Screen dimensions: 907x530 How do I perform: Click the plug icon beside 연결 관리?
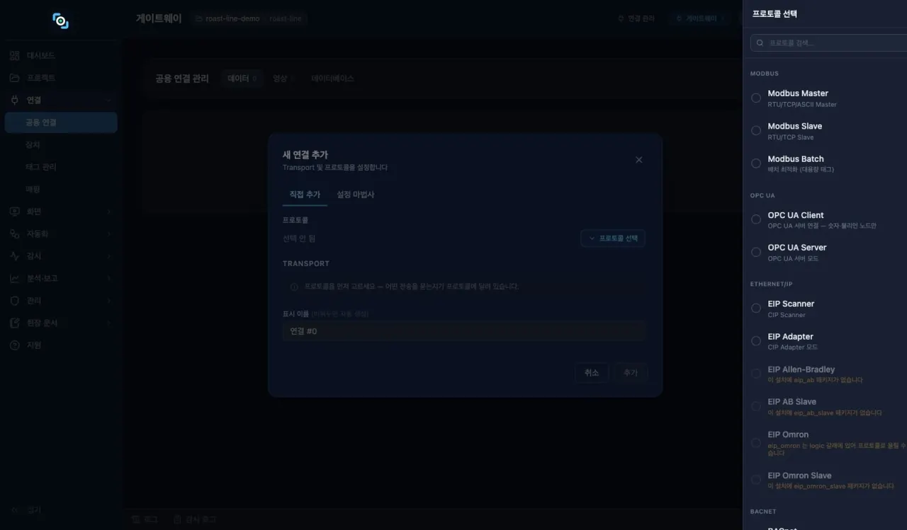tap(621, 18)
